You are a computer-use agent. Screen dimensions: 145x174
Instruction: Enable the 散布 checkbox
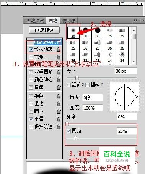pyautogui.click(x=31, y=57)
